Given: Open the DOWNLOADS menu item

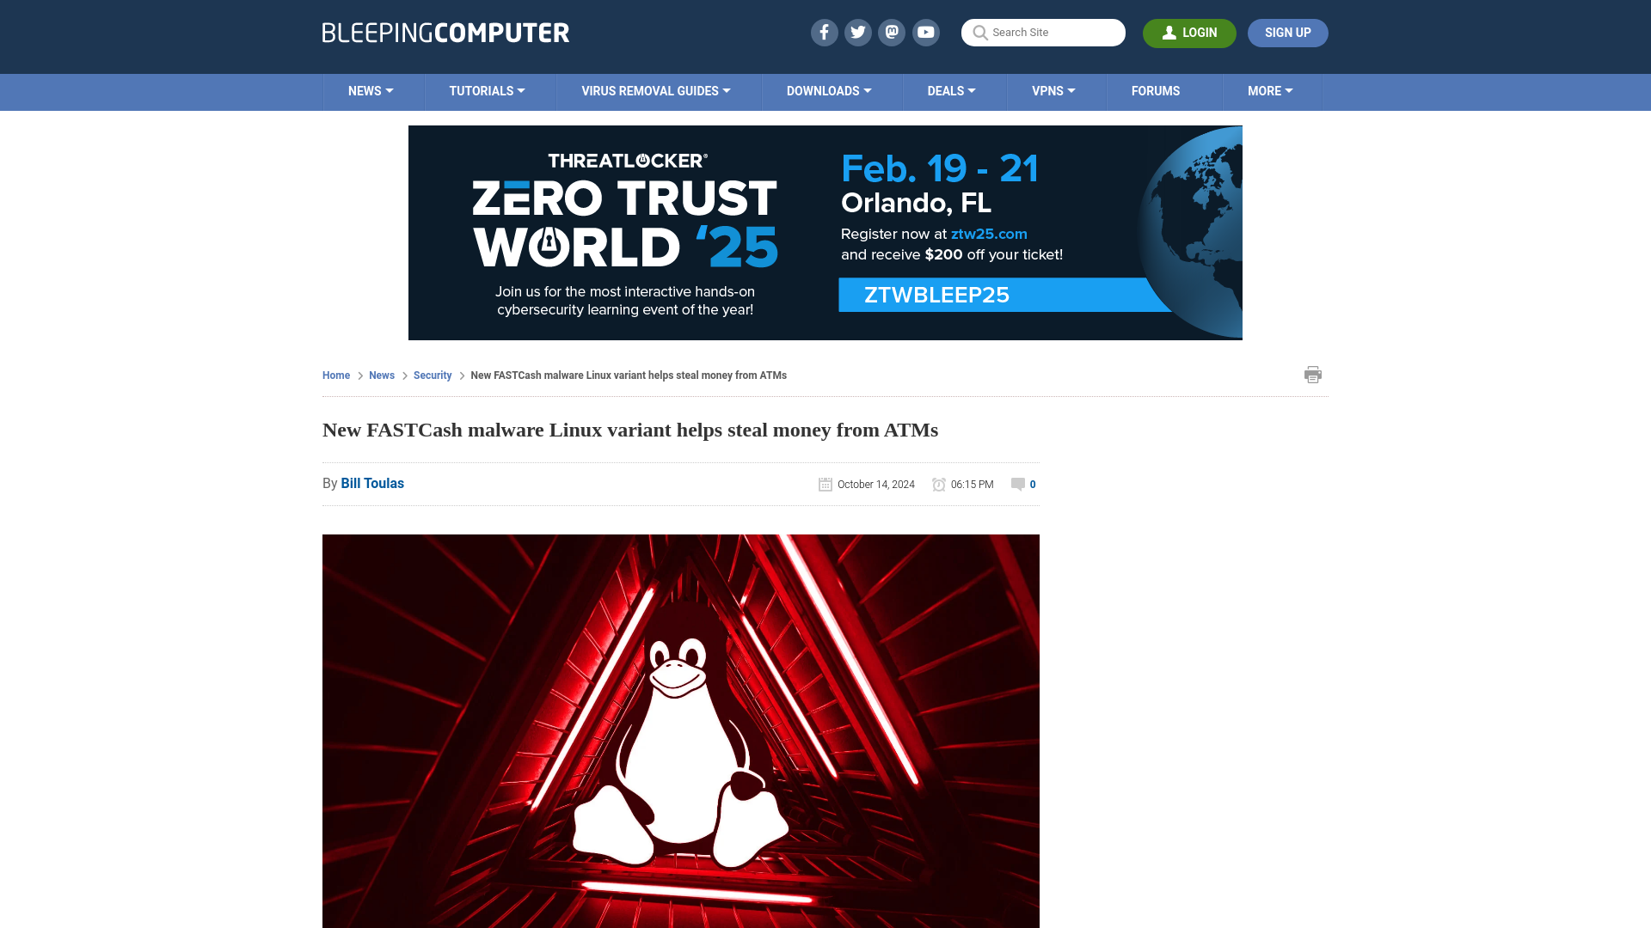Looking at the screenshot, I should [x=828, y=90].
